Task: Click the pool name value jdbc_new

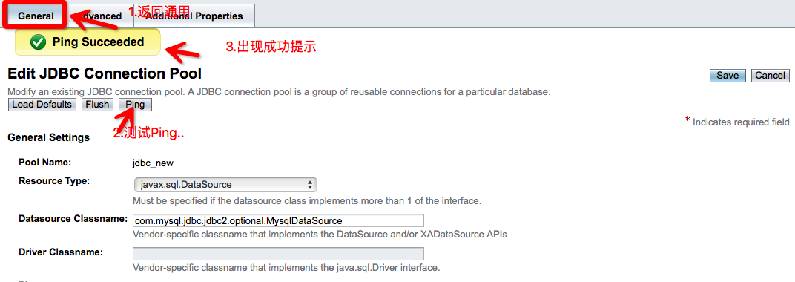Action: coord(153,163)
